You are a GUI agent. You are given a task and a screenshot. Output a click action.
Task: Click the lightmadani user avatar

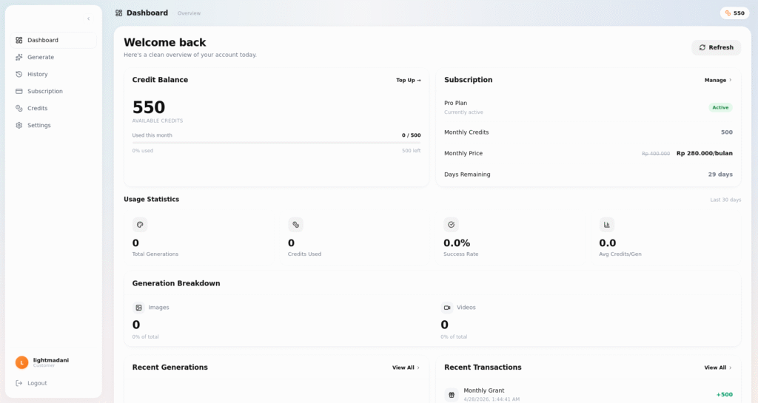pyautogui.click(x=21, y=362)
